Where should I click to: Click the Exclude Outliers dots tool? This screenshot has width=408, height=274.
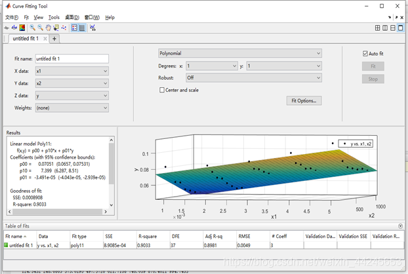point(64,28)
